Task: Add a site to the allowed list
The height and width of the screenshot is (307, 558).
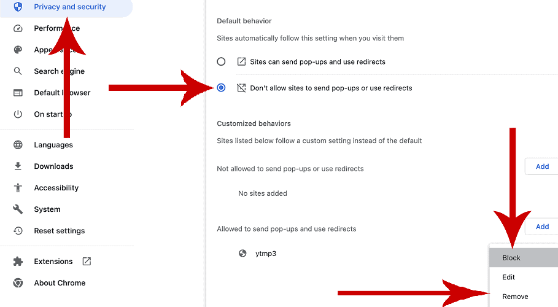Action: pos(541,227)
